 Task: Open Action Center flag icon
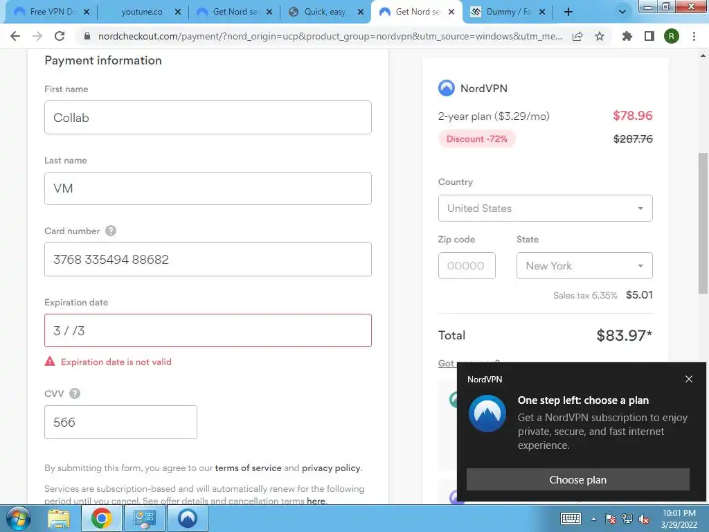click(611, 519)
